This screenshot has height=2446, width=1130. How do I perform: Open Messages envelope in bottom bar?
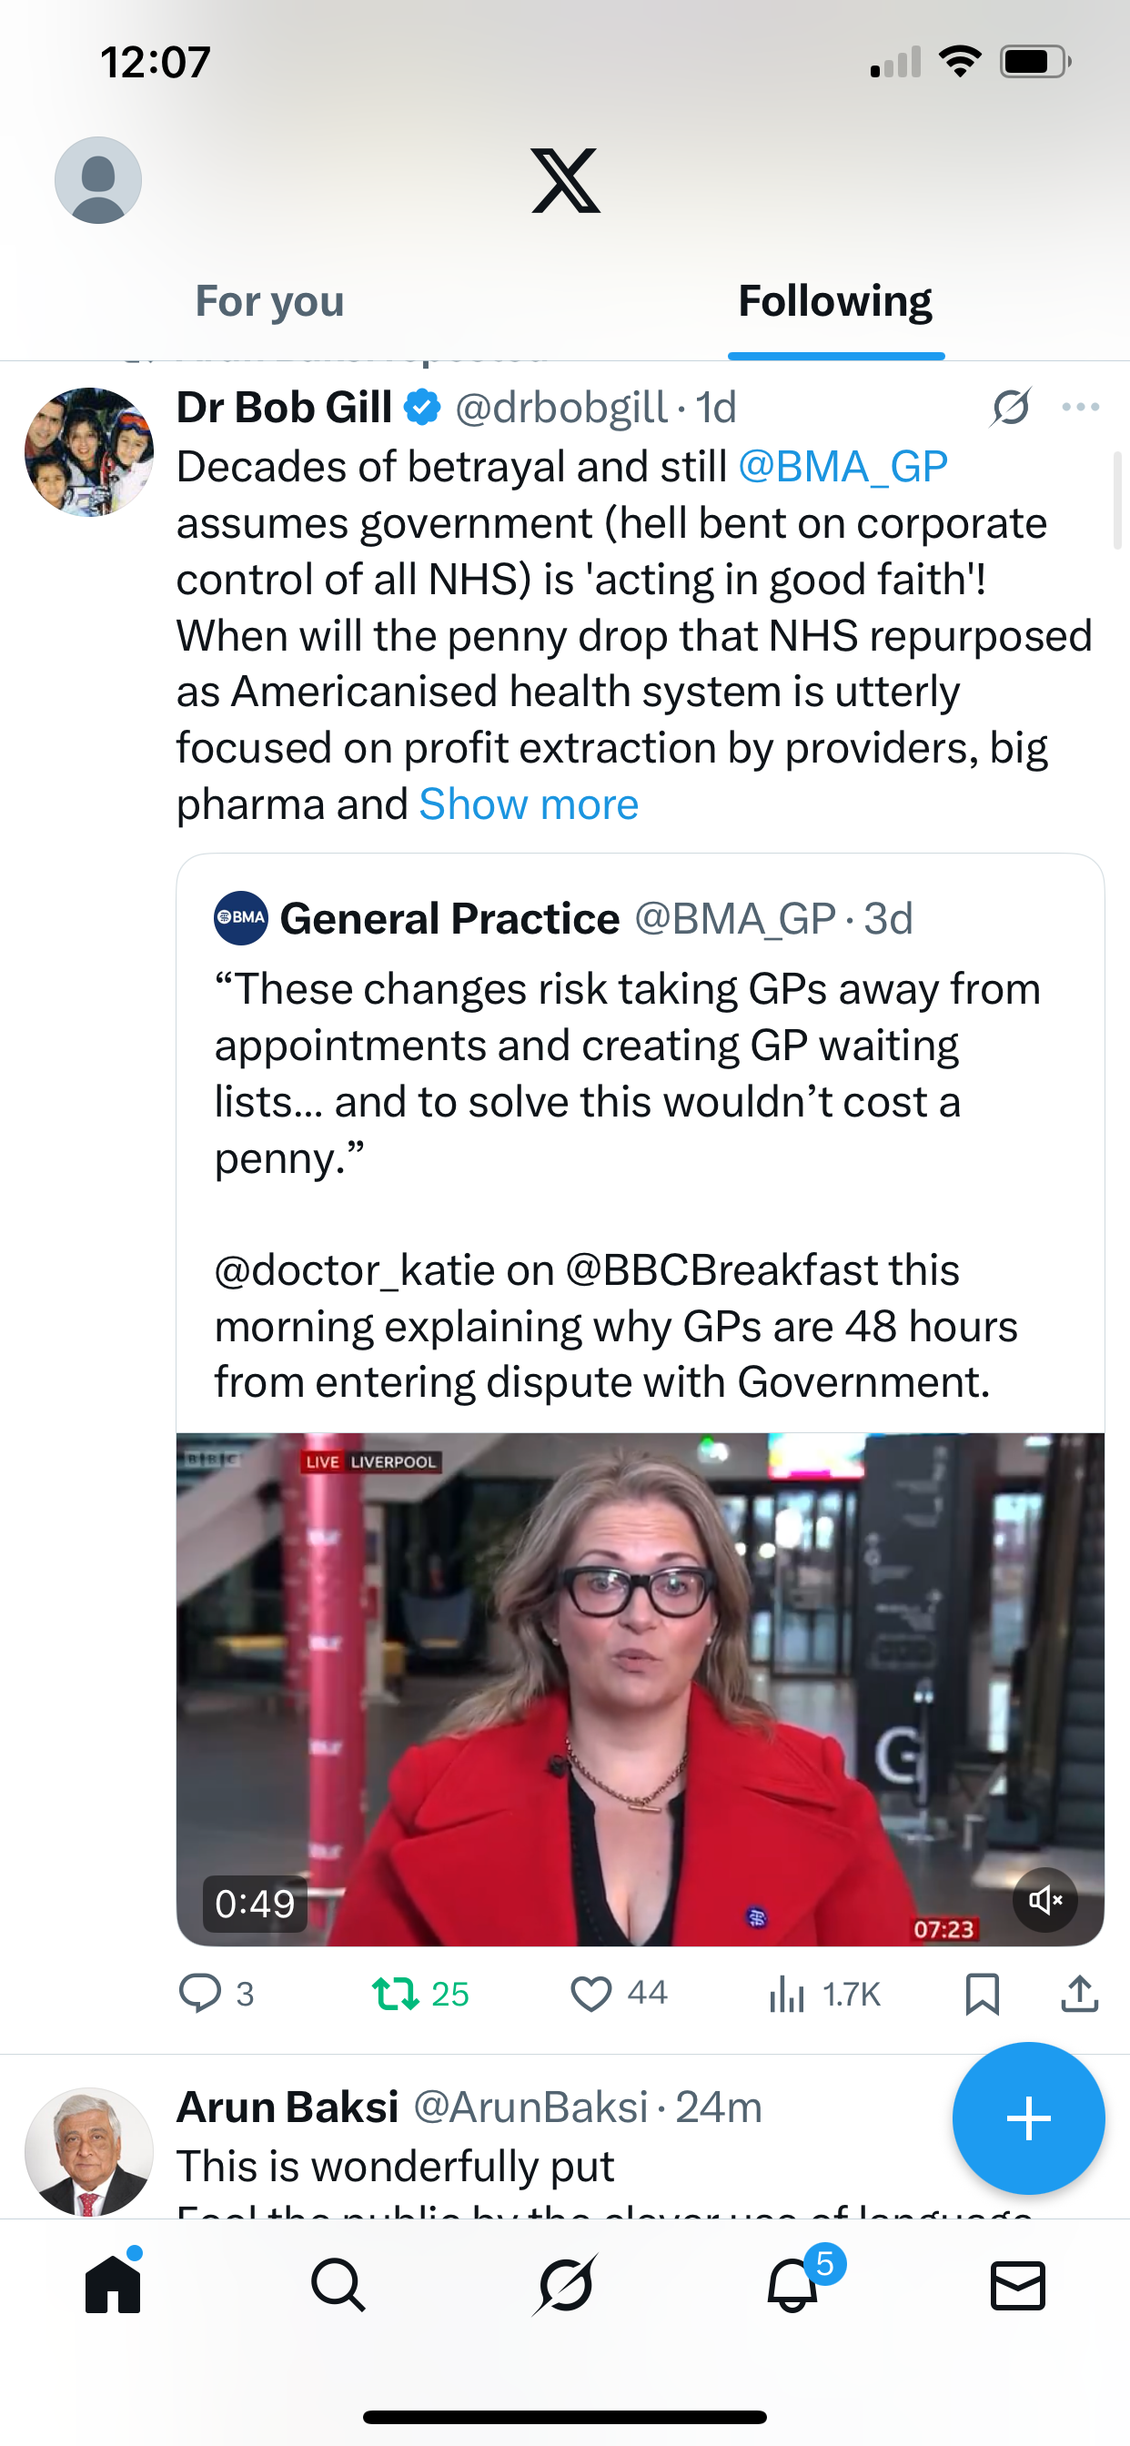click(1018, 2285)
